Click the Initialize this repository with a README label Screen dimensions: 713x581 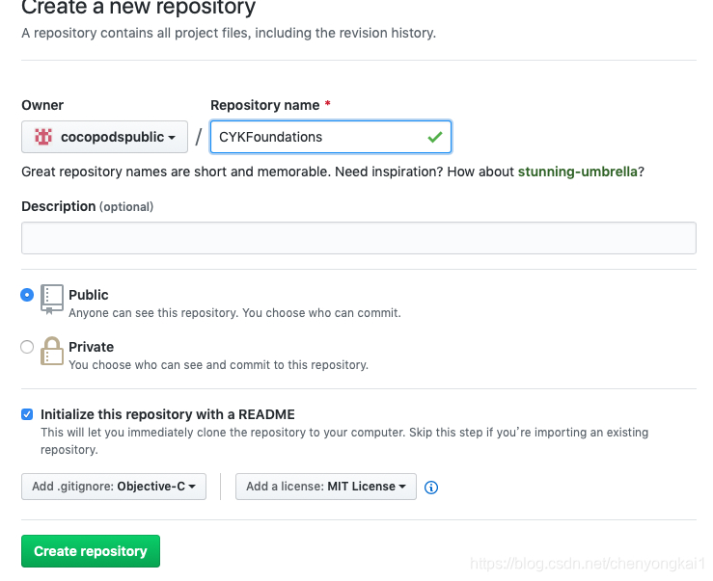click(168, 414)
